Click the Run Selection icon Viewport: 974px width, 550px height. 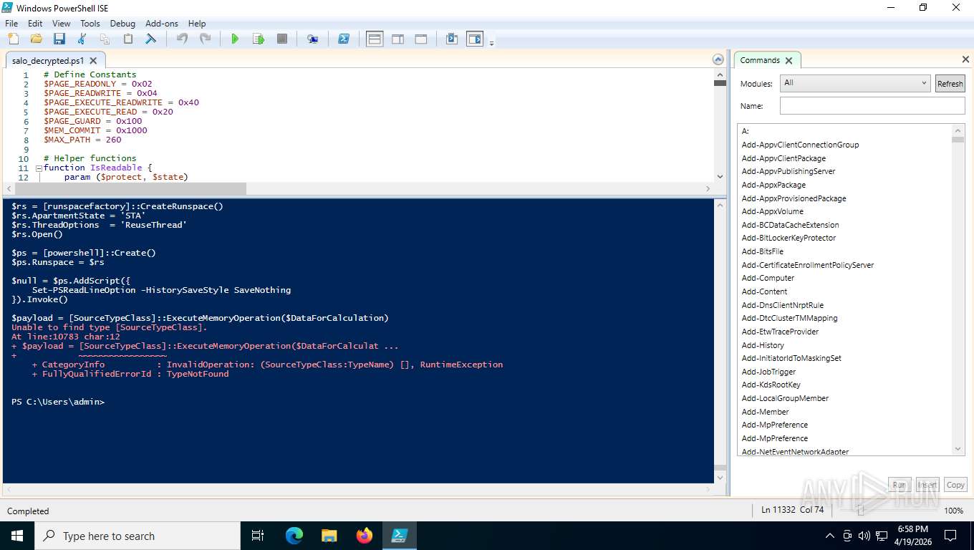click(259, 39)
